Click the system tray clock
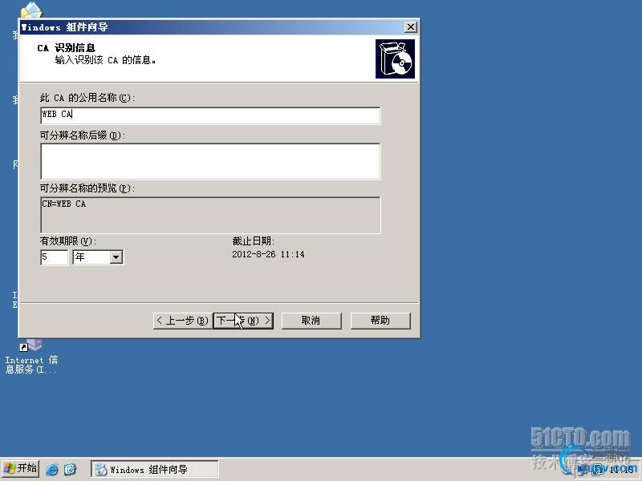The image size is (642, 481). coord(620,469)
